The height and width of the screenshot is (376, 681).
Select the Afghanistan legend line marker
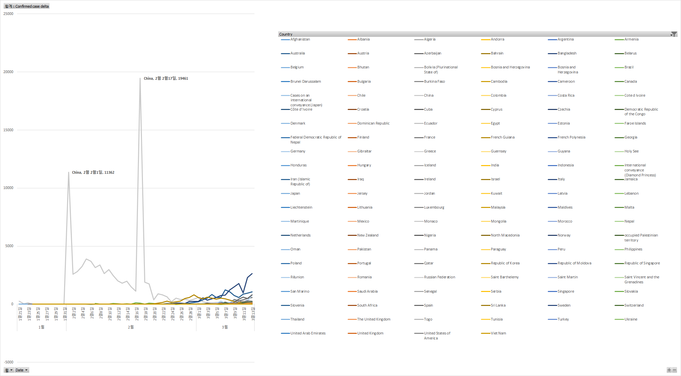coord(285,40)
